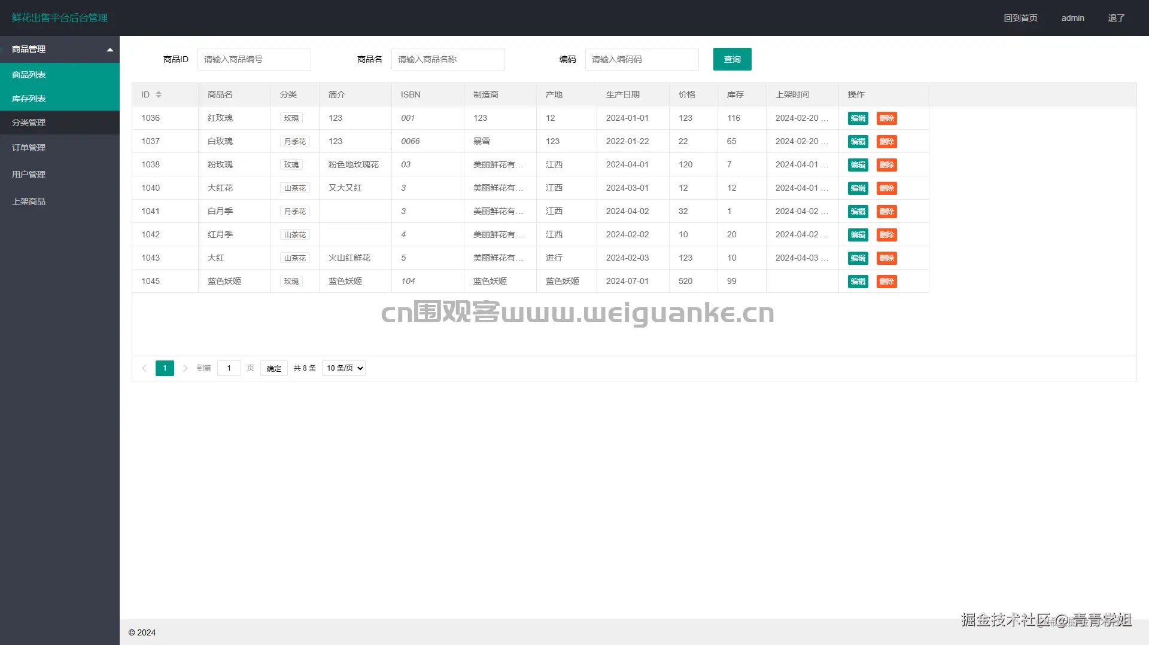Go to previous page arrow in pagination

click(x=144, y=368)
